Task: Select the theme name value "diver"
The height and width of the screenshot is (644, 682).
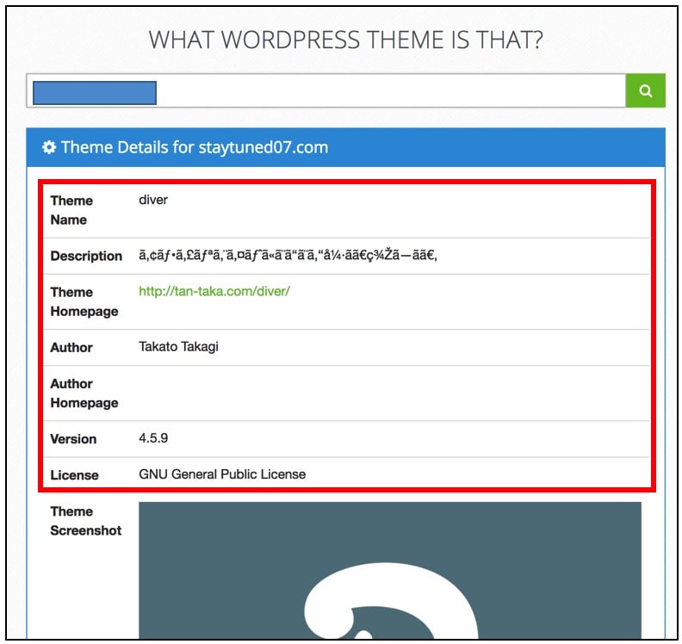Action: [x=153, y=200]
